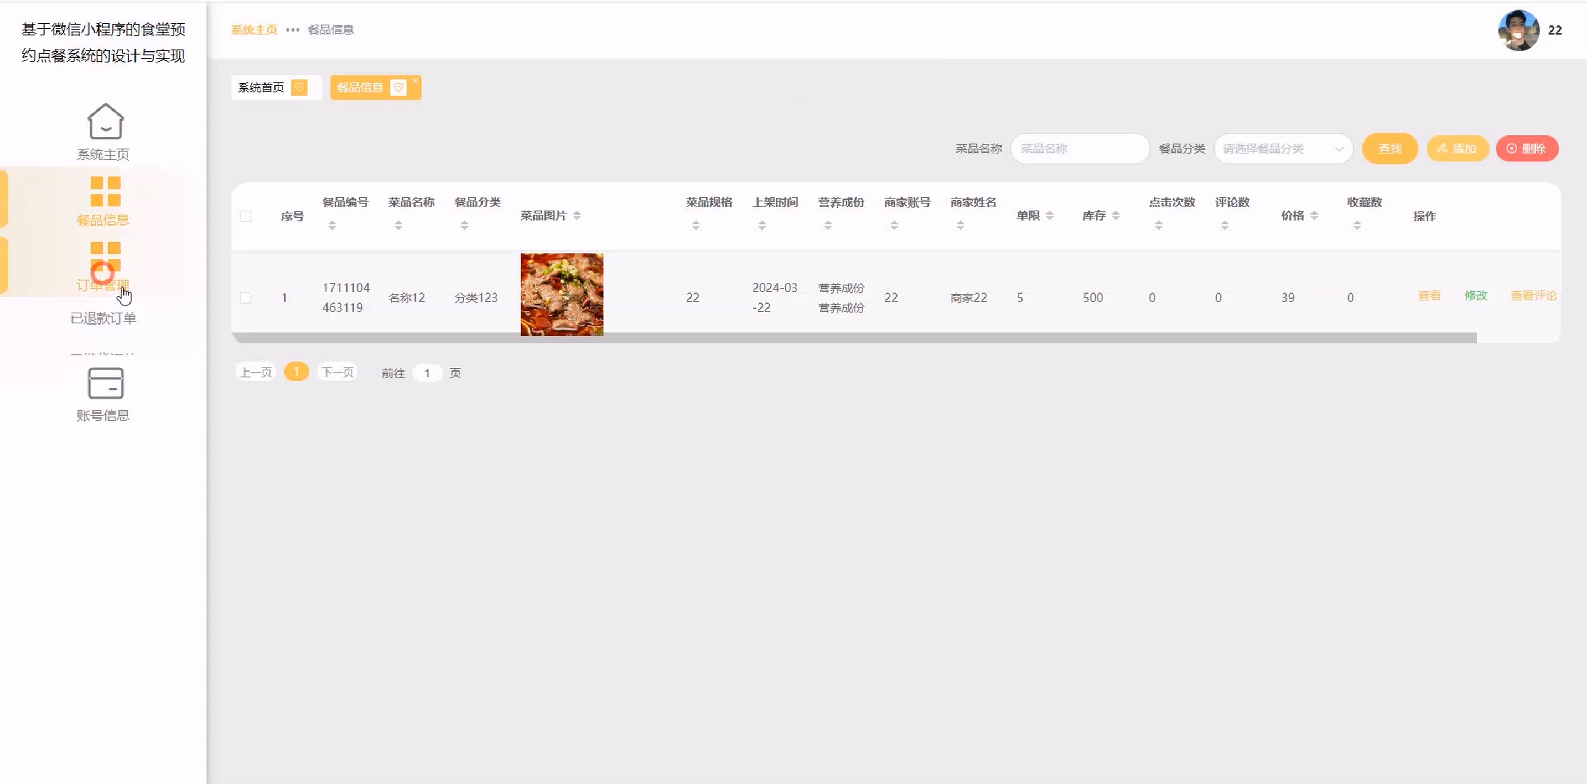Click tag icon on 系统首页 tab

[299, 88]
